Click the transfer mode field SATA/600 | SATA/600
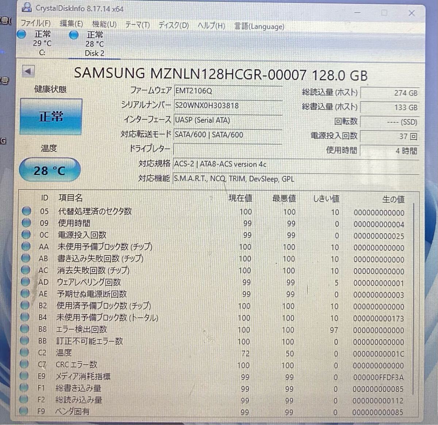Screen dimensions: 438x425 click(228, 135)
